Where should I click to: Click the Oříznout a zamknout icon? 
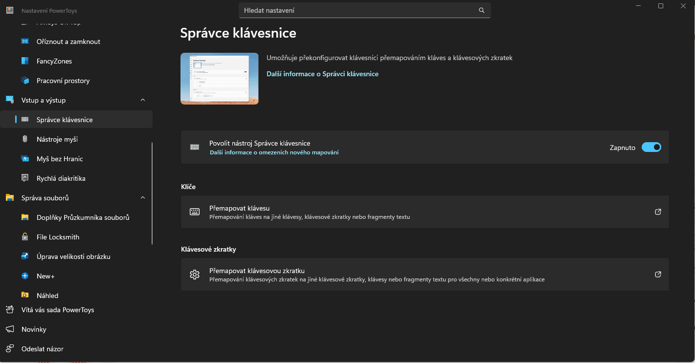point(25,42)
